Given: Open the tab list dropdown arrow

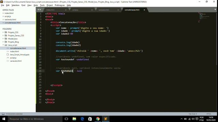Looking at the screenshot, I should pyautogui.click(x=215, y=9).
